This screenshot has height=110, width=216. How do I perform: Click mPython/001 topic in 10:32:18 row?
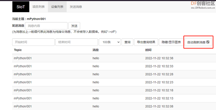click(23, 90)
